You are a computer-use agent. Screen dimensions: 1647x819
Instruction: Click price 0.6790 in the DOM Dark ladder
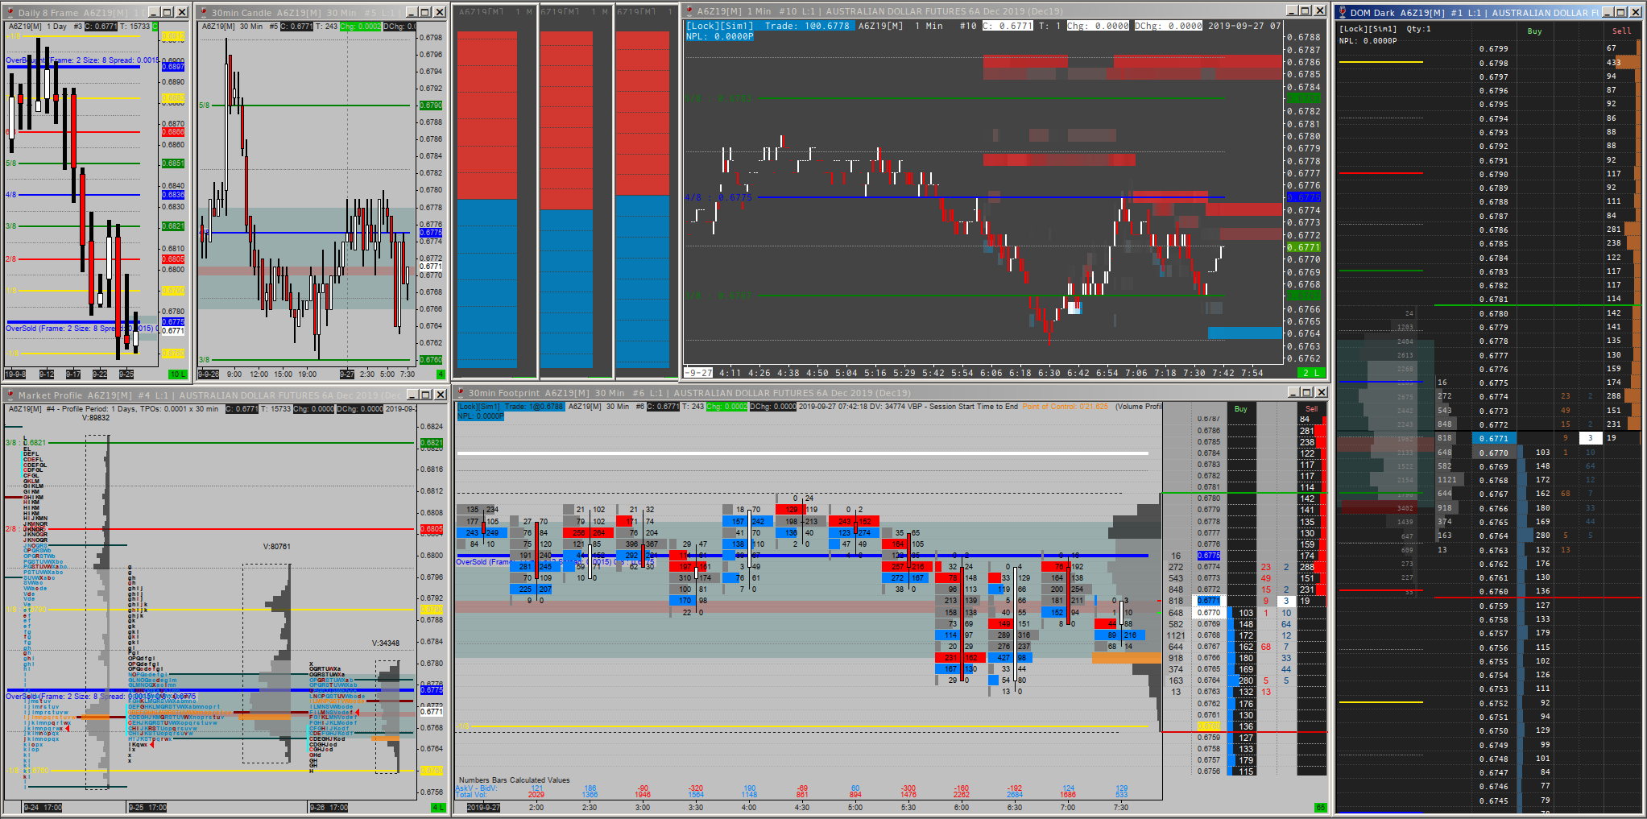tap(1493, 174)
